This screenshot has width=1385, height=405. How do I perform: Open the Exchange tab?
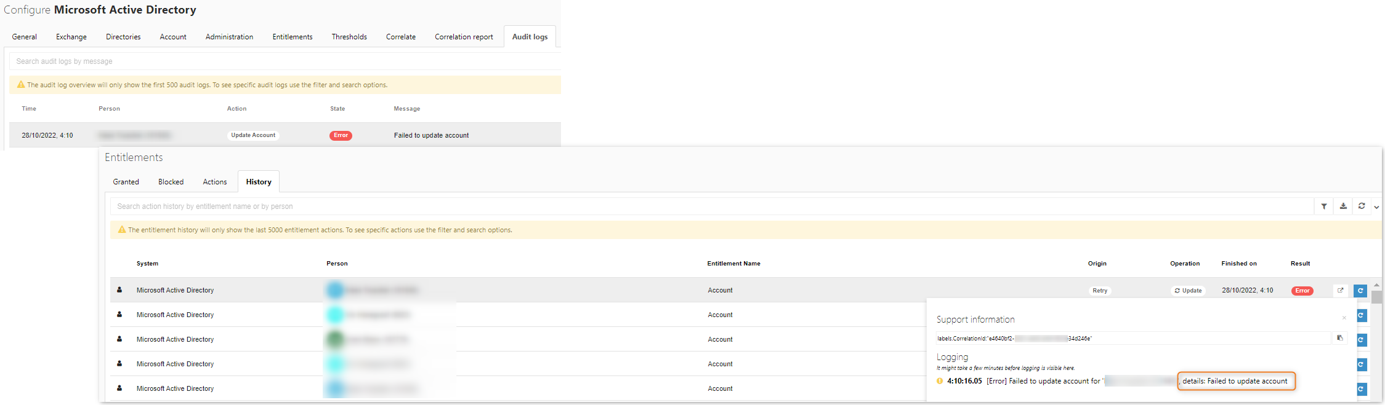coord(71,37)
